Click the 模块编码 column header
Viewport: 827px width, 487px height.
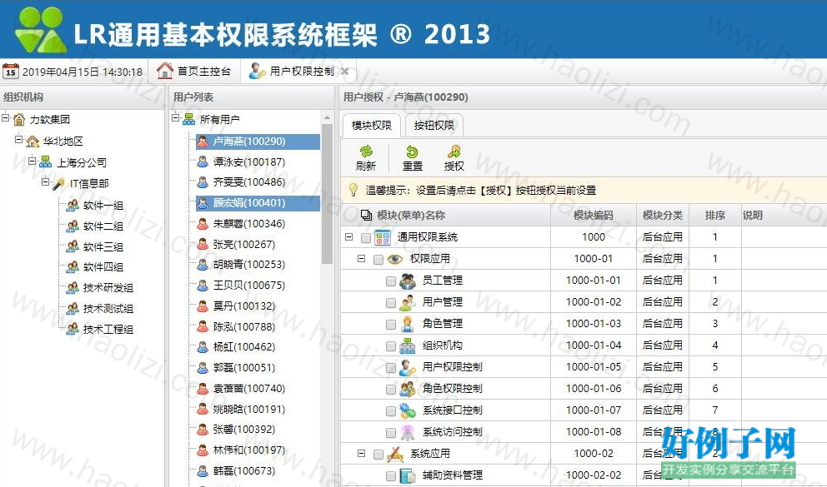[594, 216]
